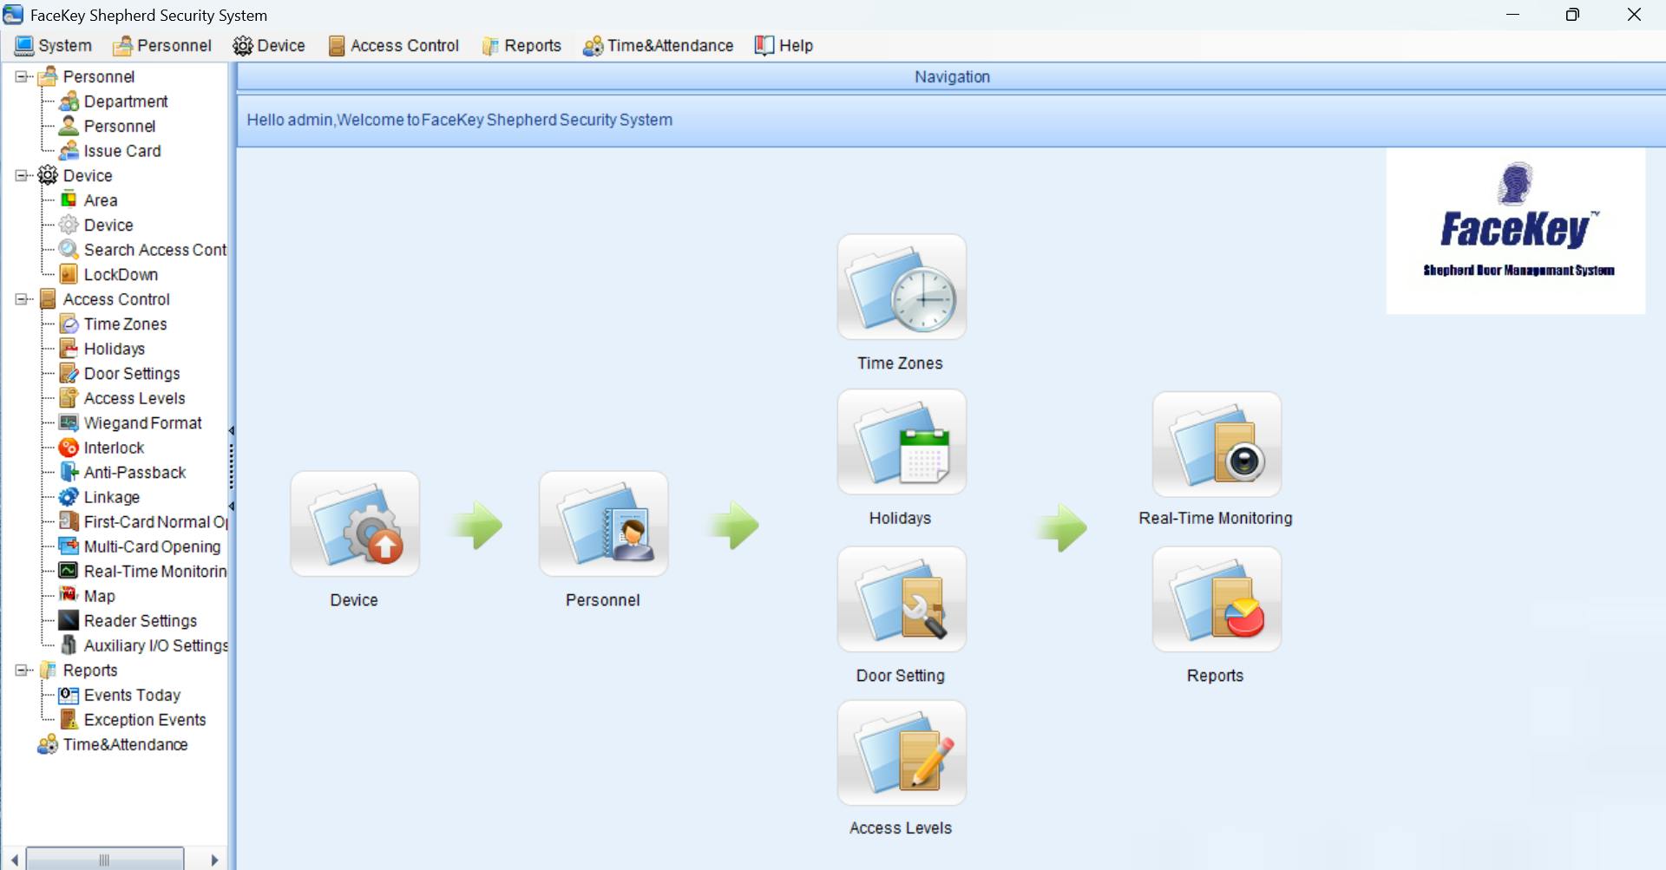Click the Real-Time Monitoring label in navigation
The image size is (1666, 870).
(x=1216, y=519)
